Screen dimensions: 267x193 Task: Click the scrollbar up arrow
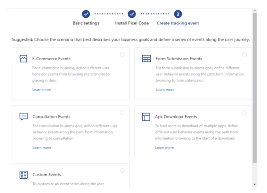(255, 11)
